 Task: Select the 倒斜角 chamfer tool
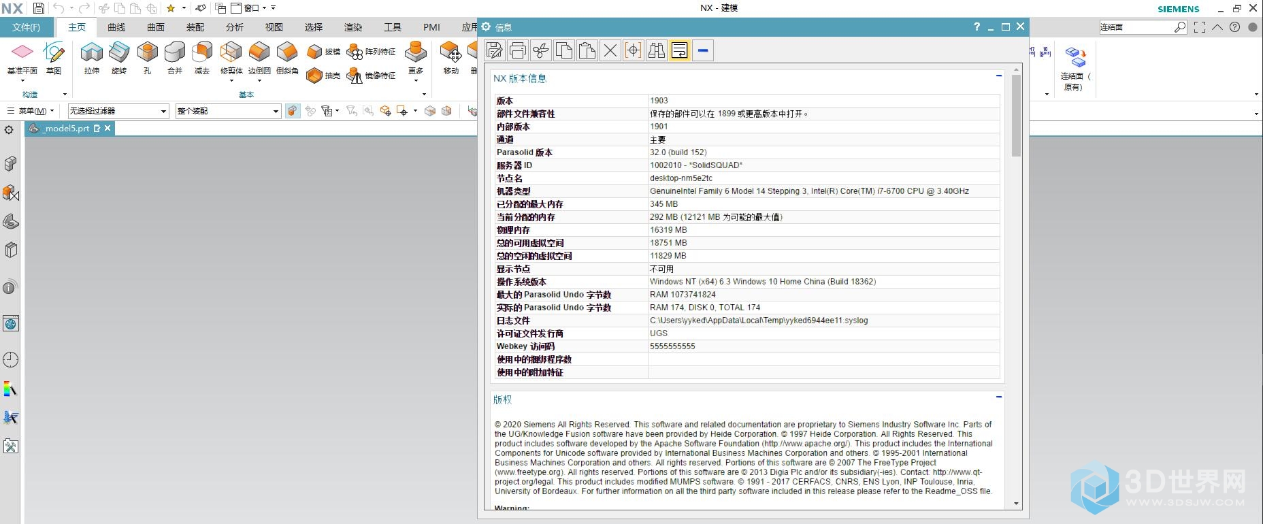287,59
